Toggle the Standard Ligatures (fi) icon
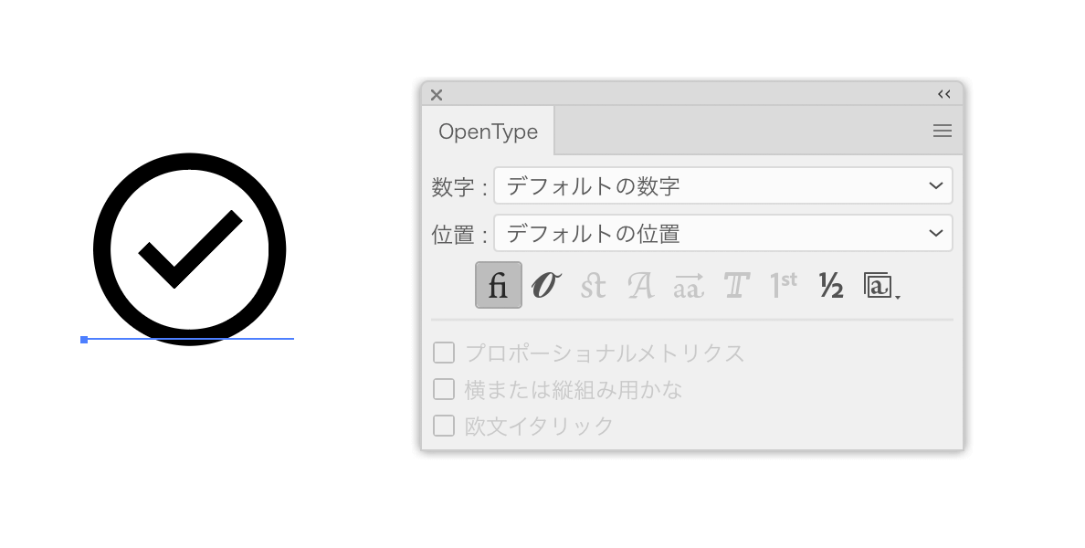Screen dimensions: 1085x548 click(499, 285)
